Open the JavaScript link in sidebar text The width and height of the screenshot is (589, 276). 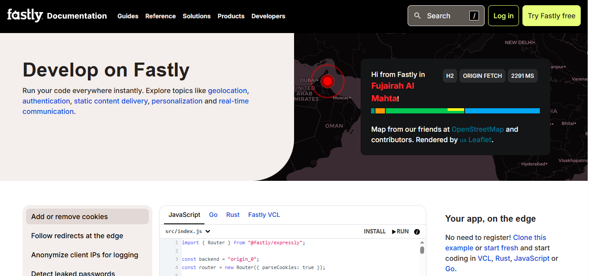point(532,258)
